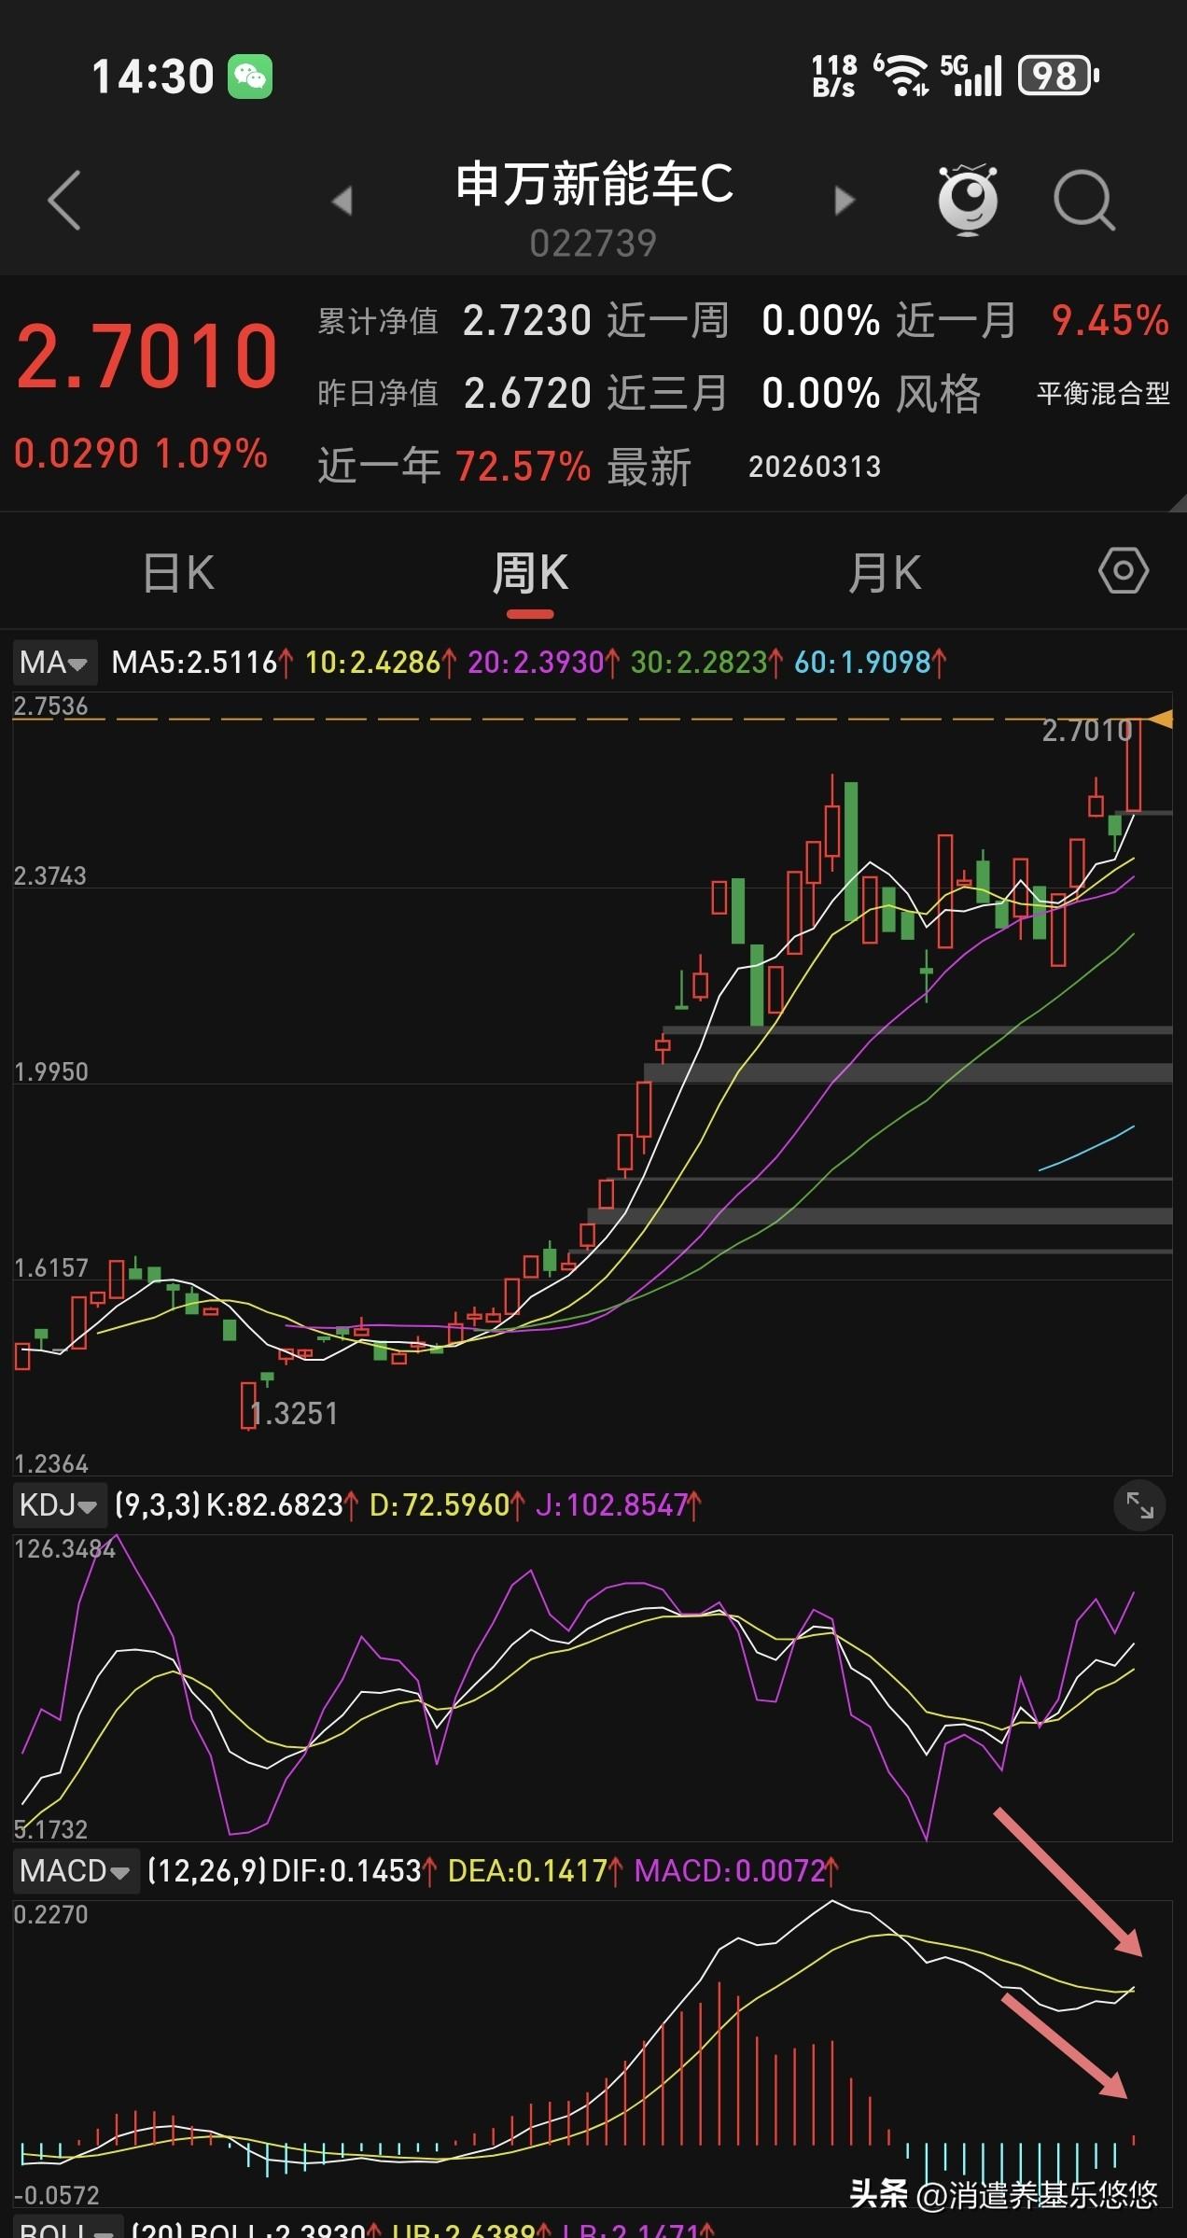Tap the 近一年 return 72.57%
This screenshot has height=2238, width=1187.
tap(524, 466)
